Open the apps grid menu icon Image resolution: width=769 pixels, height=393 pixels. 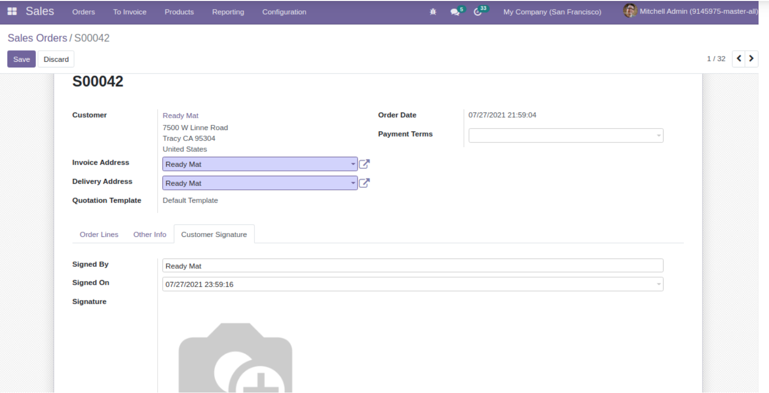click(x=12, y=11)
